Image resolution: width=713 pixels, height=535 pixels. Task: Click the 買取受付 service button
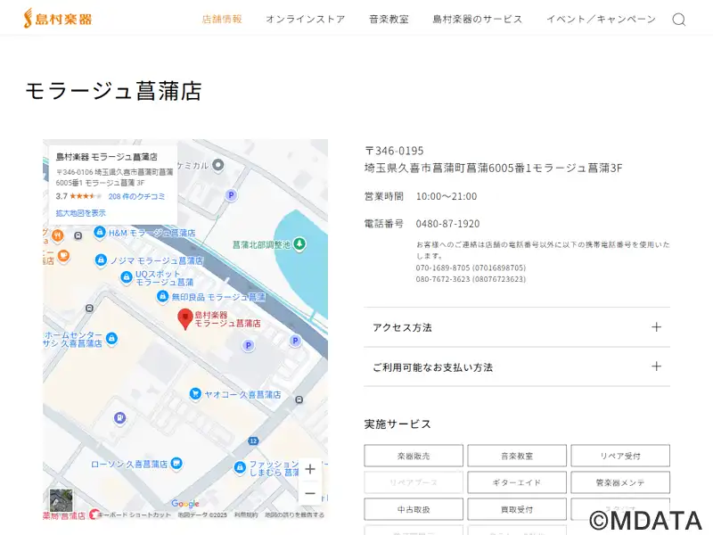(x=517, y=509)
